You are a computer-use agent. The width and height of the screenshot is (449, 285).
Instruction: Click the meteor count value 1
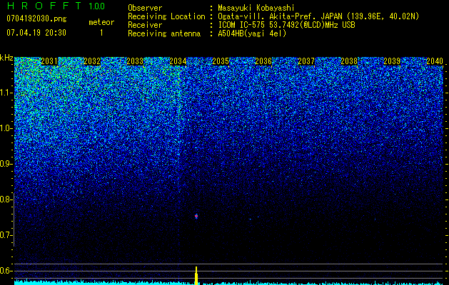click(101, 33)
